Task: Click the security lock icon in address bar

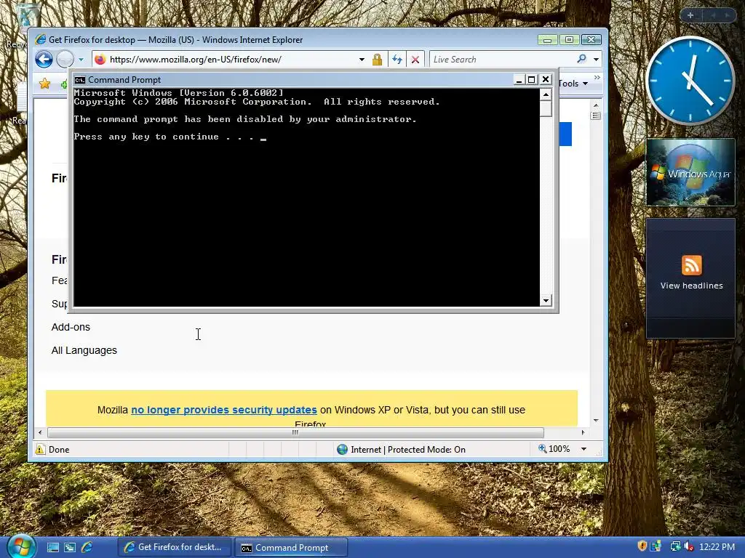Action: [x=378, y=60]
